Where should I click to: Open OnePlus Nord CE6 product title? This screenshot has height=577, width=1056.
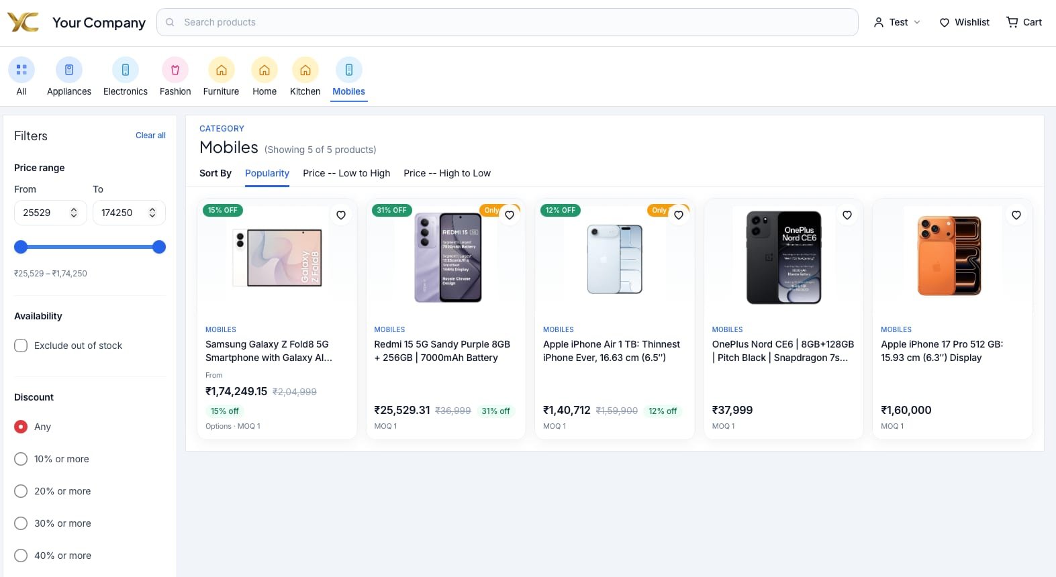(783, 351)
